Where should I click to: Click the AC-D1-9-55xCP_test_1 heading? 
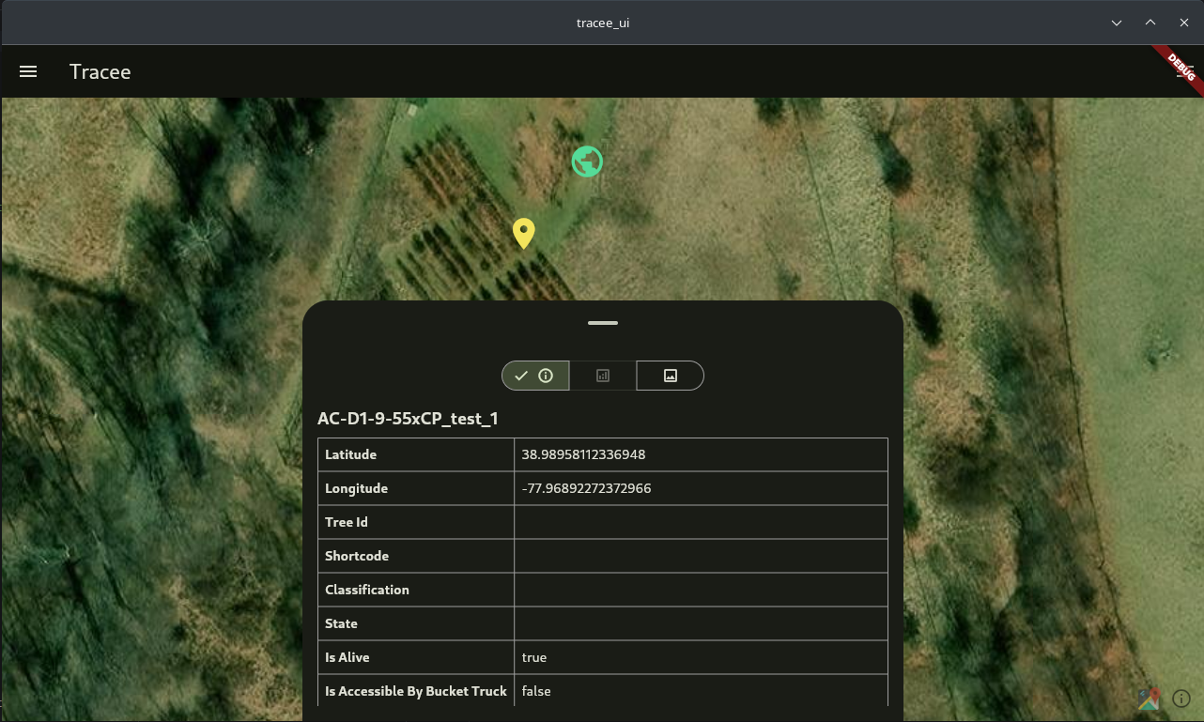coord(409,419)
